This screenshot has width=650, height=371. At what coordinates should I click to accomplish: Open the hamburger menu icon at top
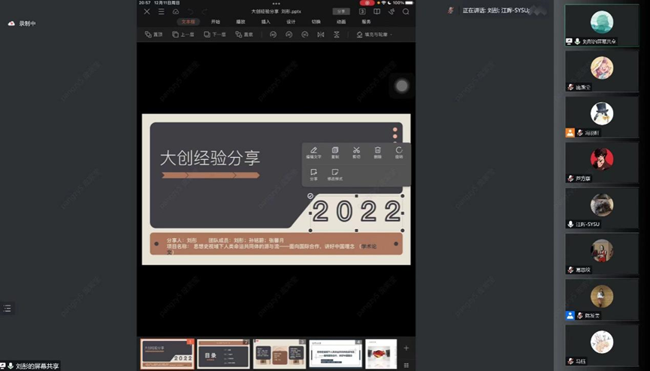[161, 12]
